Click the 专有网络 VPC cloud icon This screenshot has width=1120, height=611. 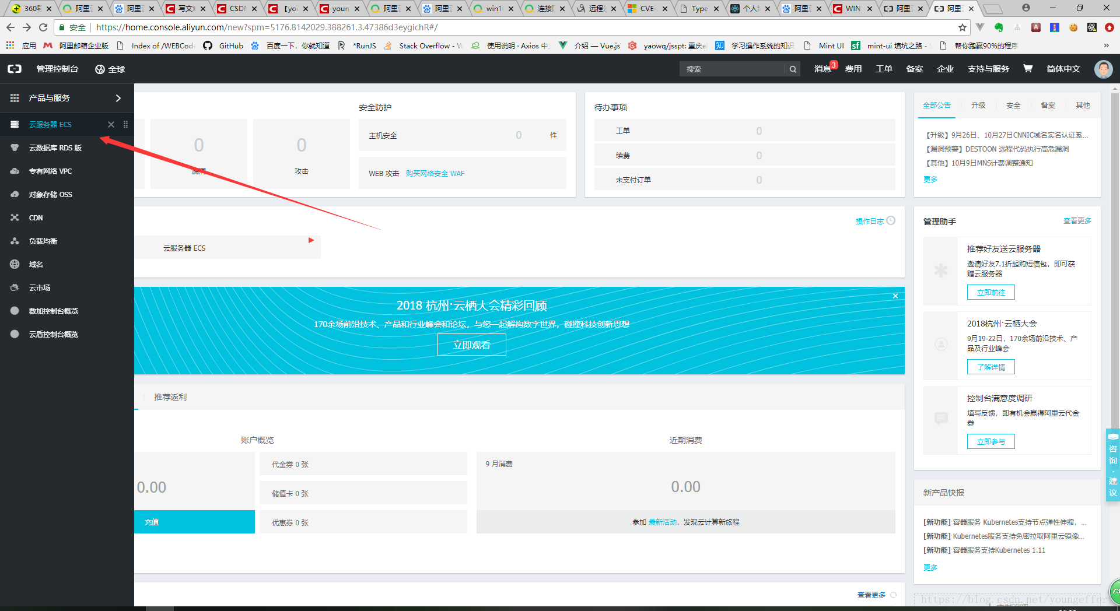coord(15,171)
